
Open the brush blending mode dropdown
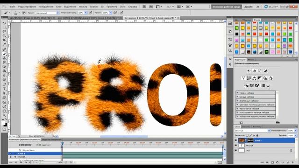[47, 13]
